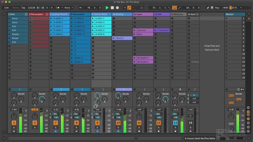
Task: Click the Master volume fader
Action: point(238,121)
